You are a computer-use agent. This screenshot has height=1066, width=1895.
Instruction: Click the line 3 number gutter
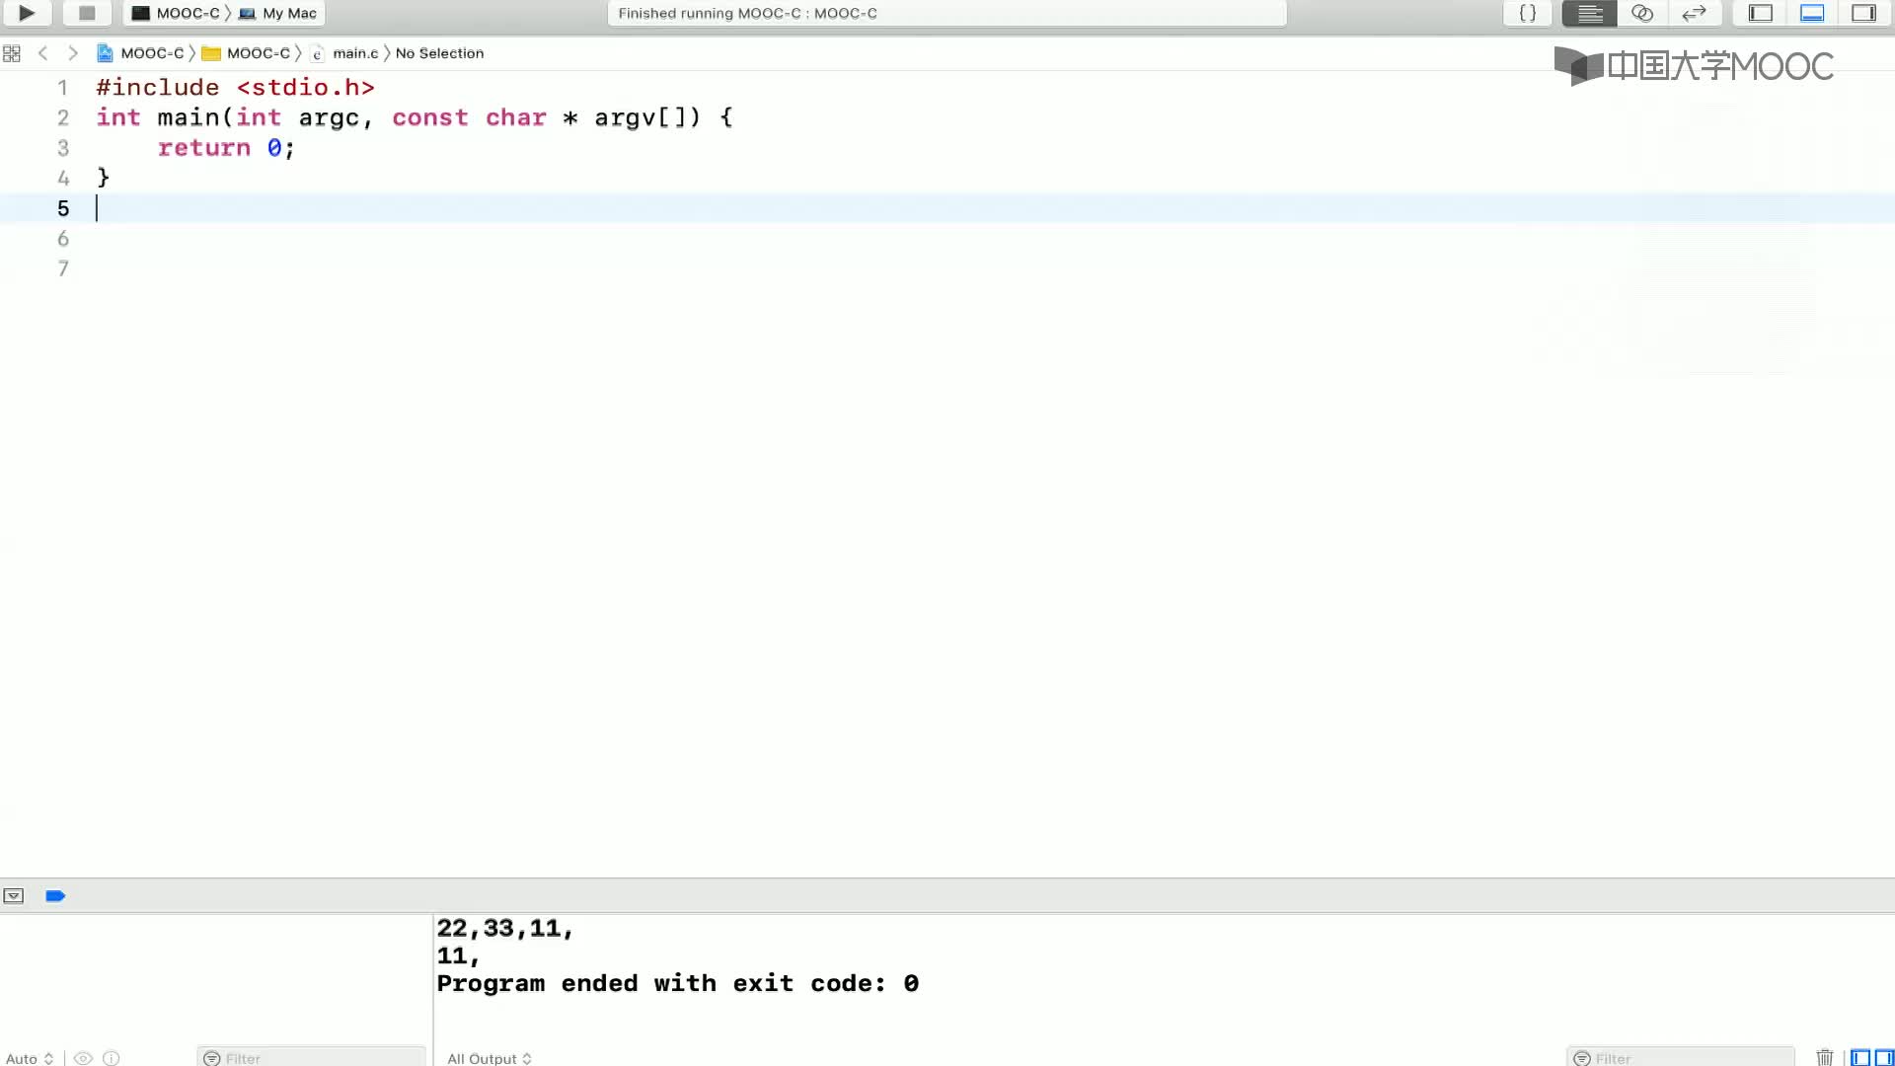pyautogui.click(x=63, y=148)
